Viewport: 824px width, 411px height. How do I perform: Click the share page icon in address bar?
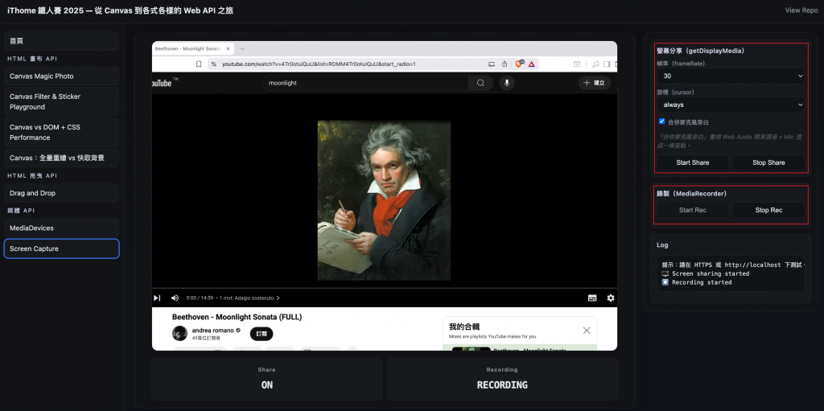(505, 64)
